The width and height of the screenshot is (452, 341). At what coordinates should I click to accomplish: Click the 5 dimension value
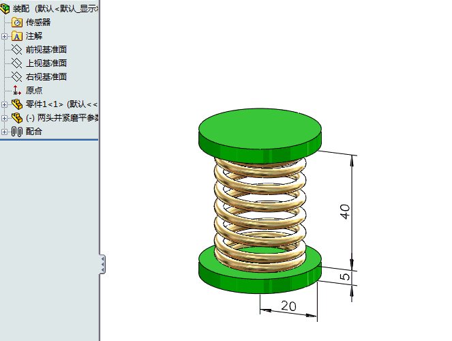345,276
